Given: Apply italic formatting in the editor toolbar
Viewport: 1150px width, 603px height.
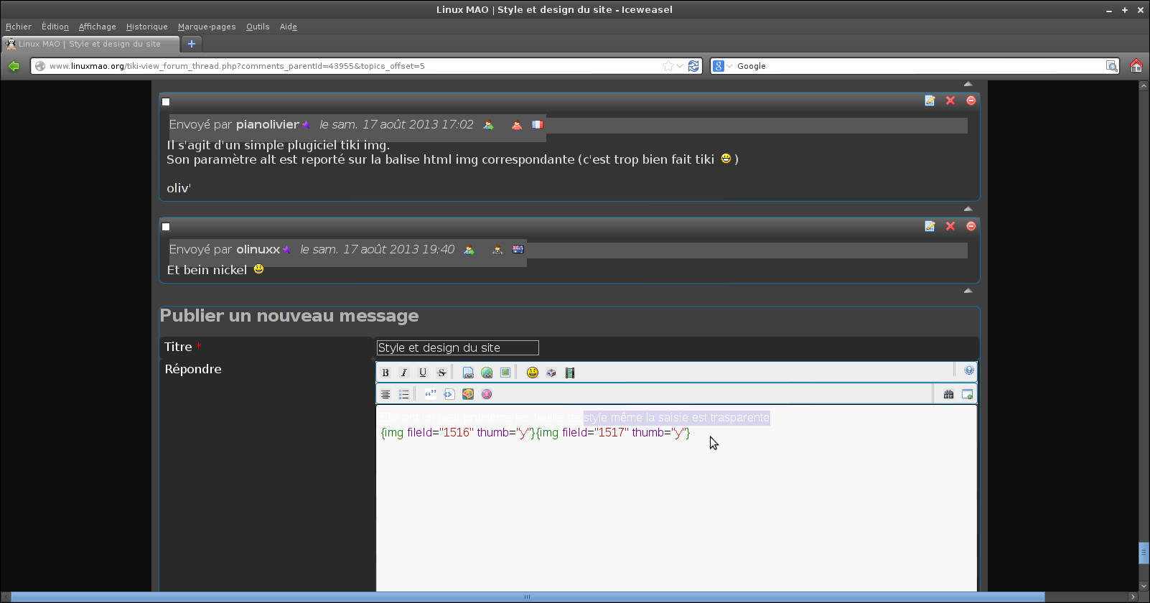Looking at the screenshot, I should tap(404, 373).
